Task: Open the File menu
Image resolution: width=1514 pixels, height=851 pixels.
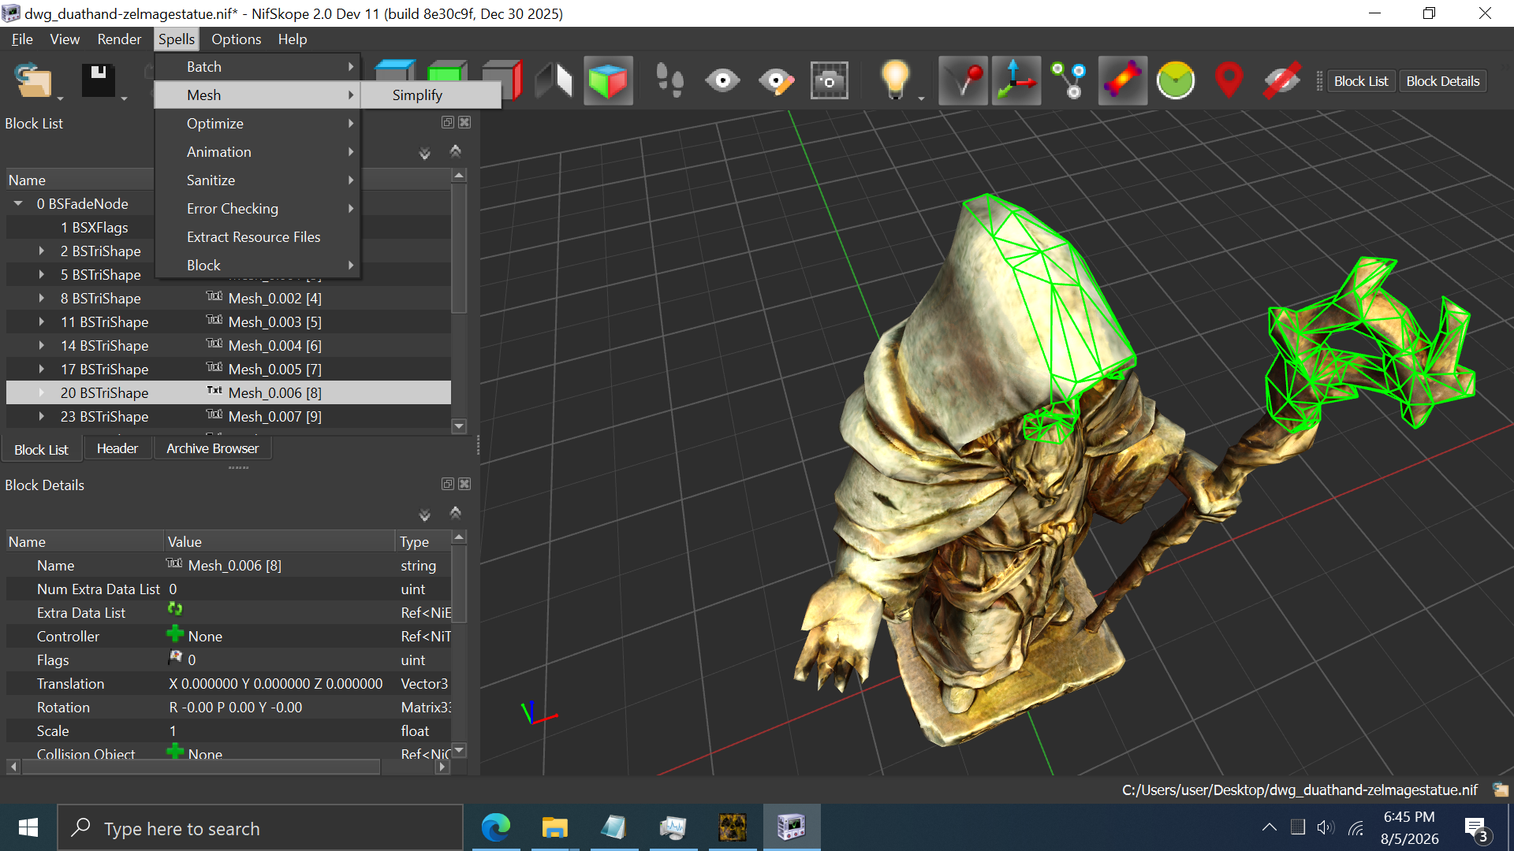Action: pyautogui.click(x=22, y=39)
